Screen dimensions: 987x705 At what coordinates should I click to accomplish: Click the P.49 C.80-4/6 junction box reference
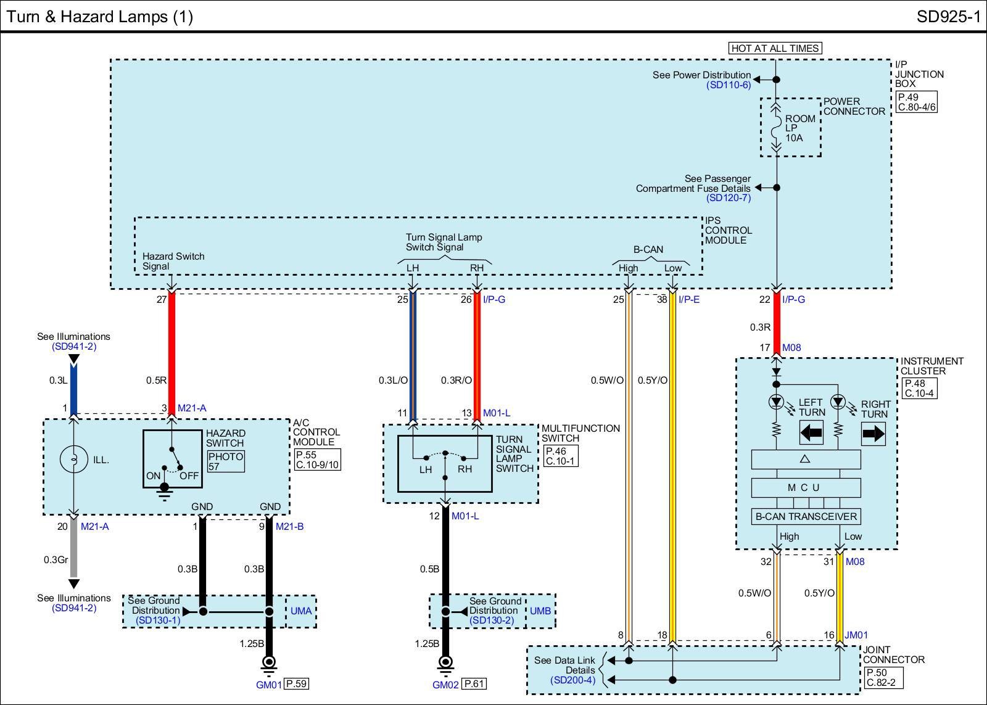[916, 102]
